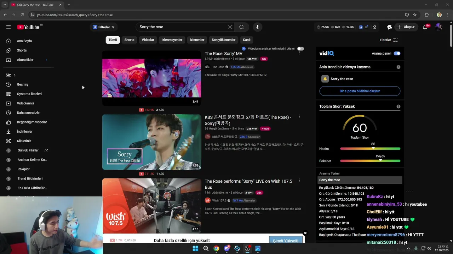This screenshot has height=254, width=453.
Task: Open the vidIQ trophy icon in header
Action: click(374, 27)
